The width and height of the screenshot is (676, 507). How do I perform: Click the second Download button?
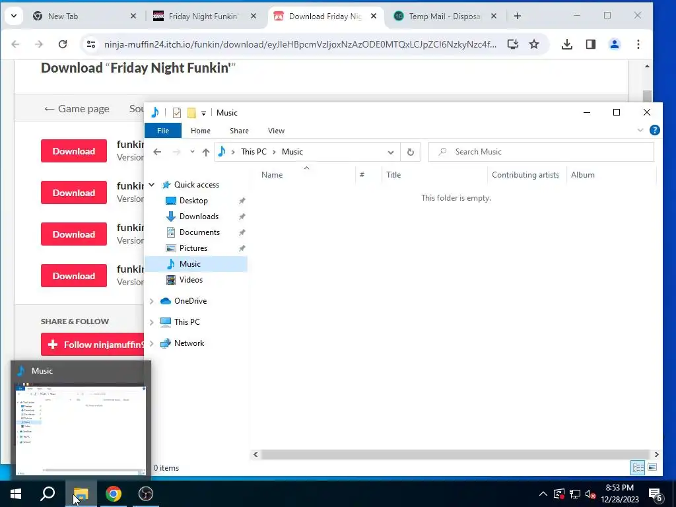pos(74,193)
